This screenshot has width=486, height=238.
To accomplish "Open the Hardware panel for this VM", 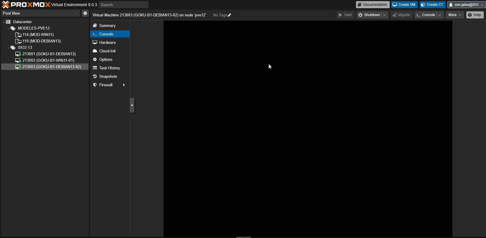I will coord(107,42).
